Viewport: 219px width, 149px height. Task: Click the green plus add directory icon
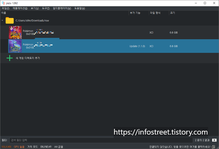pyautogui.click(x=10, y=58)
